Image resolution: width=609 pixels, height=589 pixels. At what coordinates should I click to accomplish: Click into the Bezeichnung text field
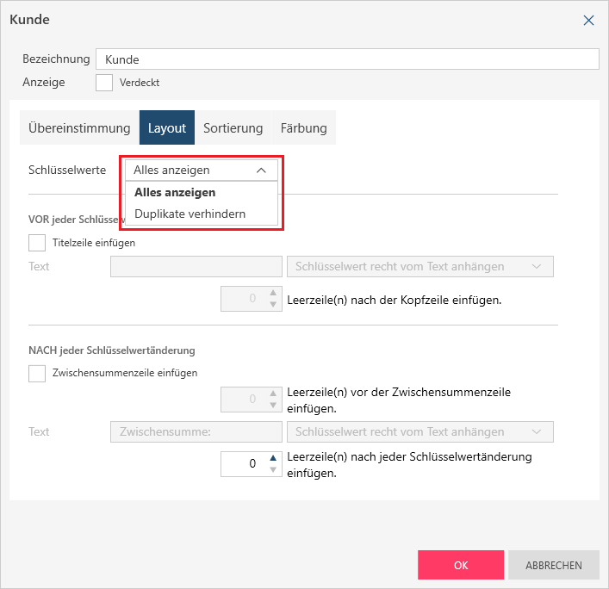tap(346, 59)
